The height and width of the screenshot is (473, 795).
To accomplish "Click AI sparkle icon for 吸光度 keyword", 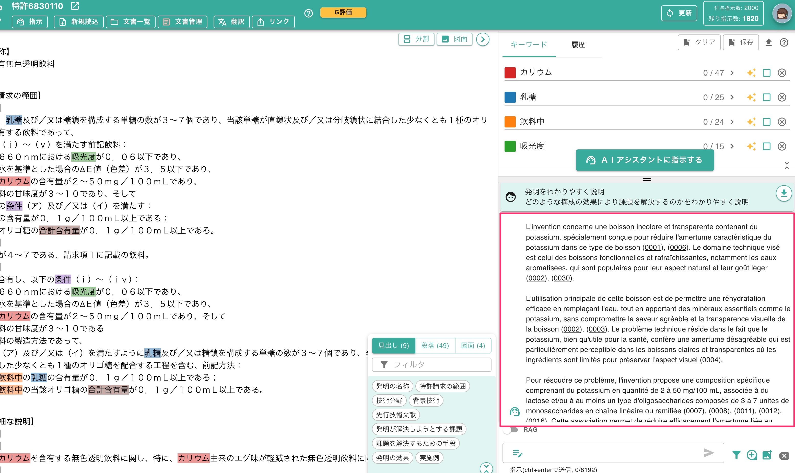I will (x=751, y=146).
